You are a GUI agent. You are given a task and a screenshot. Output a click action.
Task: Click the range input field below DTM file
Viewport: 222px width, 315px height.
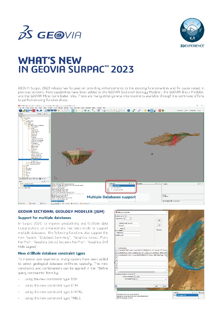[132, 226]
